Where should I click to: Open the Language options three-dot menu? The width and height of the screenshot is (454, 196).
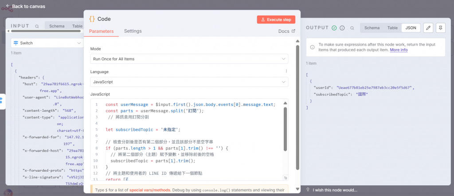286,71
